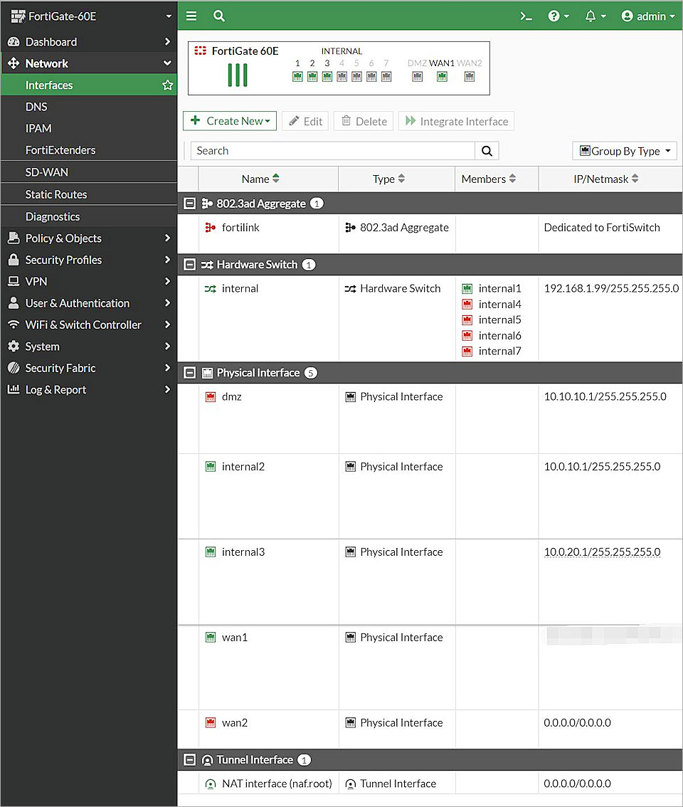The image size is (683, 807).
Task: Click the internal1 member interface icon
Action: tap(467, 288)
